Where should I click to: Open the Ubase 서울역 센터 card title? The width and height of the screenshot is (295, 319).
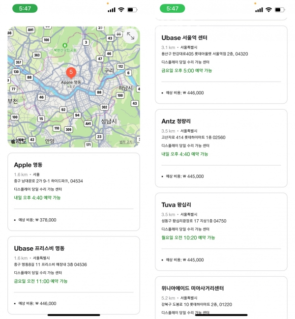[184, 38]
